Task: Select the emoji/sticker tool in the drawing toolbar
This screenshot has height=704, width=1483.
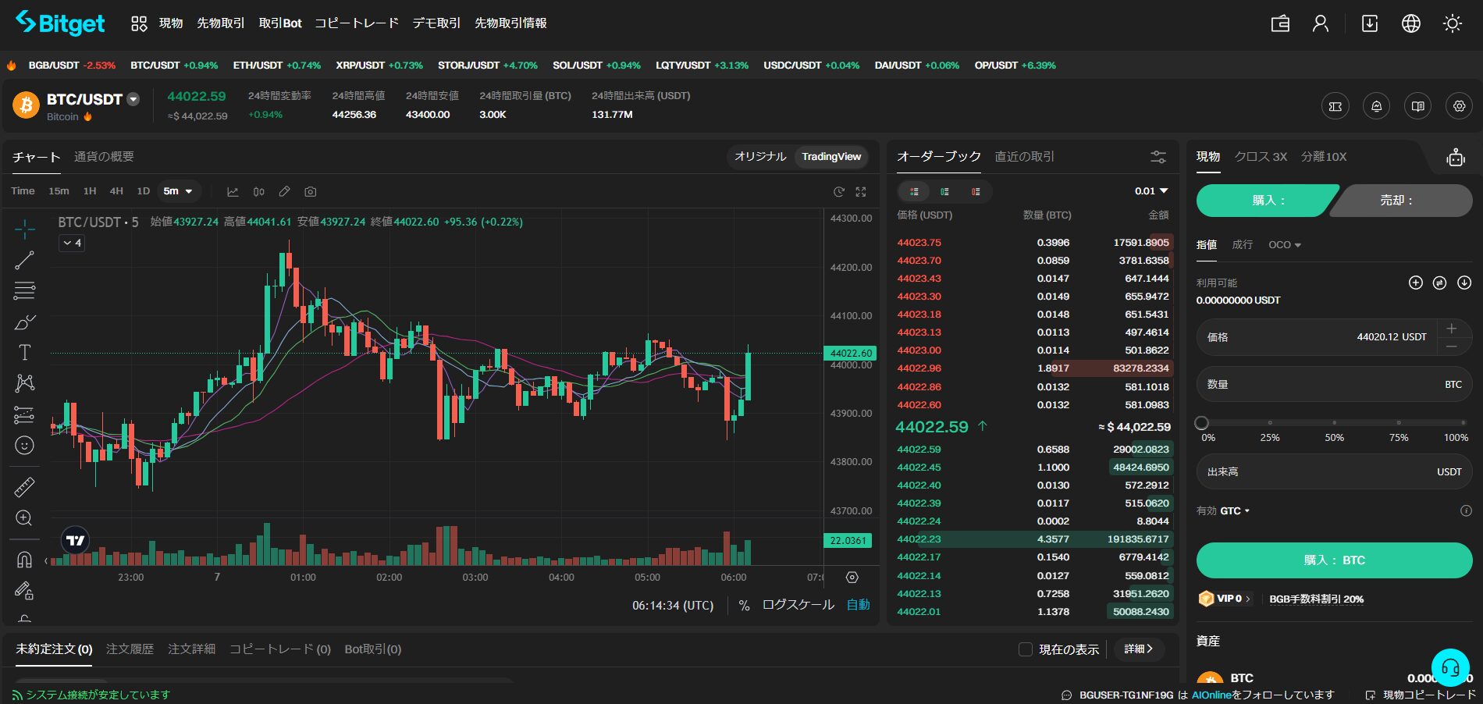Action: coord(24,446)
